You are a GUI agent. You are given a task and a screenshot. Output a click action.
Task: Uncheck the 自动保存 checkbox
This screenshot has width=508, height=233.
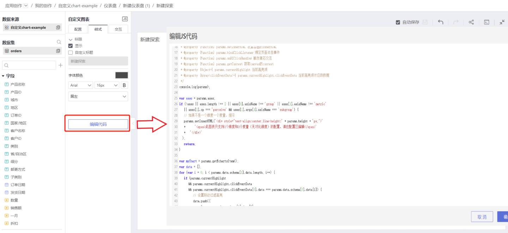point(398,22)
